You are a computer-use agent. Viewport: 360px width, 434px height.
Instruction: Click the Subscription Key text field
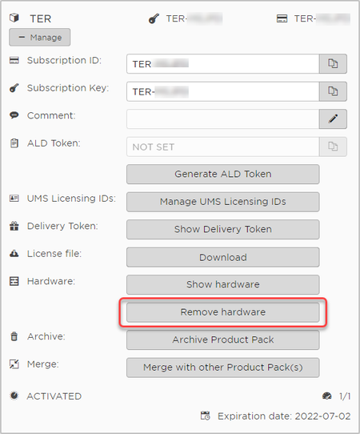coord(223,91)
